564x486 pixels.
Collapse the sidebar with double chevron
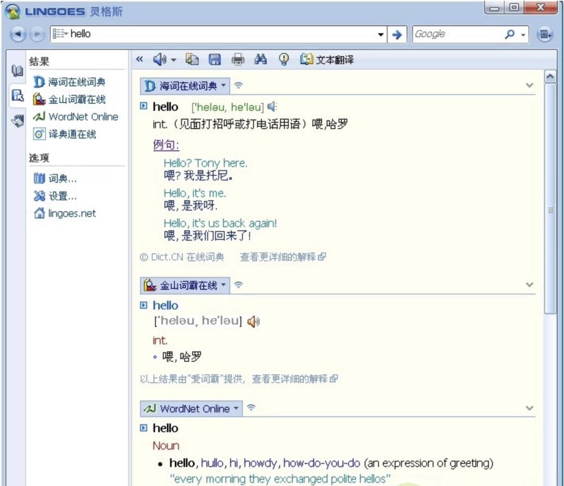click(140, 59)
